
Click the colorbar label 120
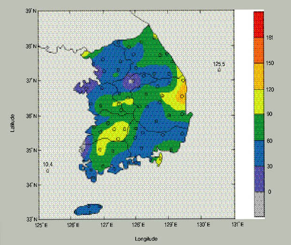click(270, 90)
